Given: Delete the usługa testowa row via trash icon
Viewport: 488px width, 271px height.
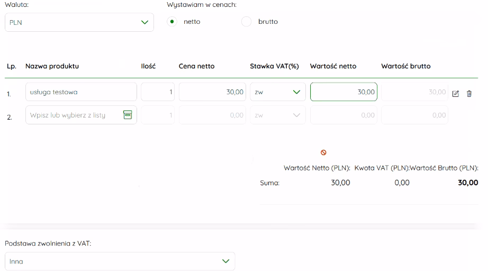Looking at the screenshot, I should pyautogui.click(x=469, y=94).
